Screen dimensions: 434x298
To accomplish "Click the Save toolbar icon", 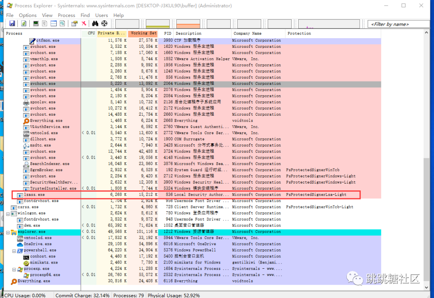I will coord(12,24).
